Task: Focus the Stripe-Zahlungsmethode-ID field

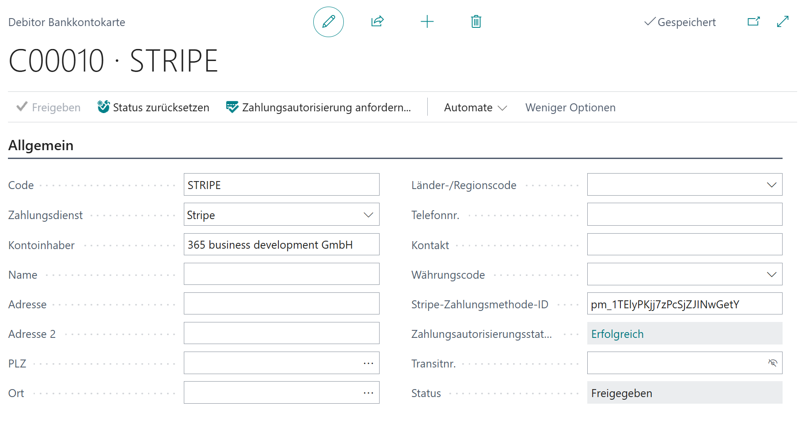Action: tap(684, 304)
